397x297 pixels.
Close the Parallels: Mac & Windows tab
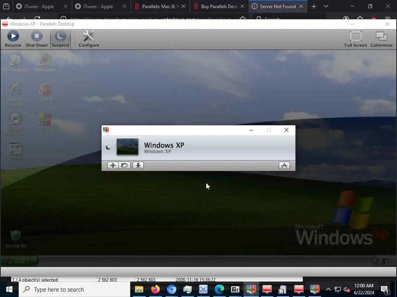183,6
